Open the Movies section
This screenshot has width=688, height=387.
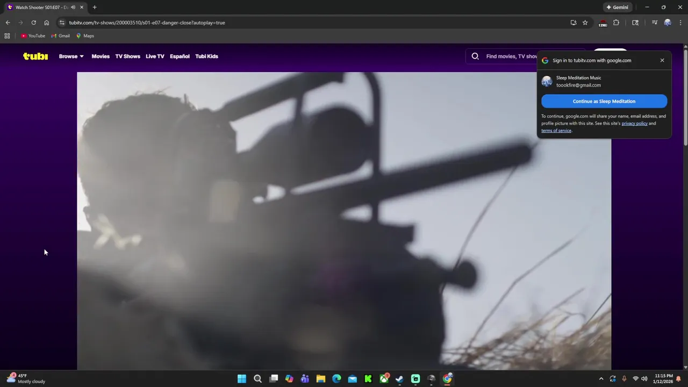click(101, 56)
